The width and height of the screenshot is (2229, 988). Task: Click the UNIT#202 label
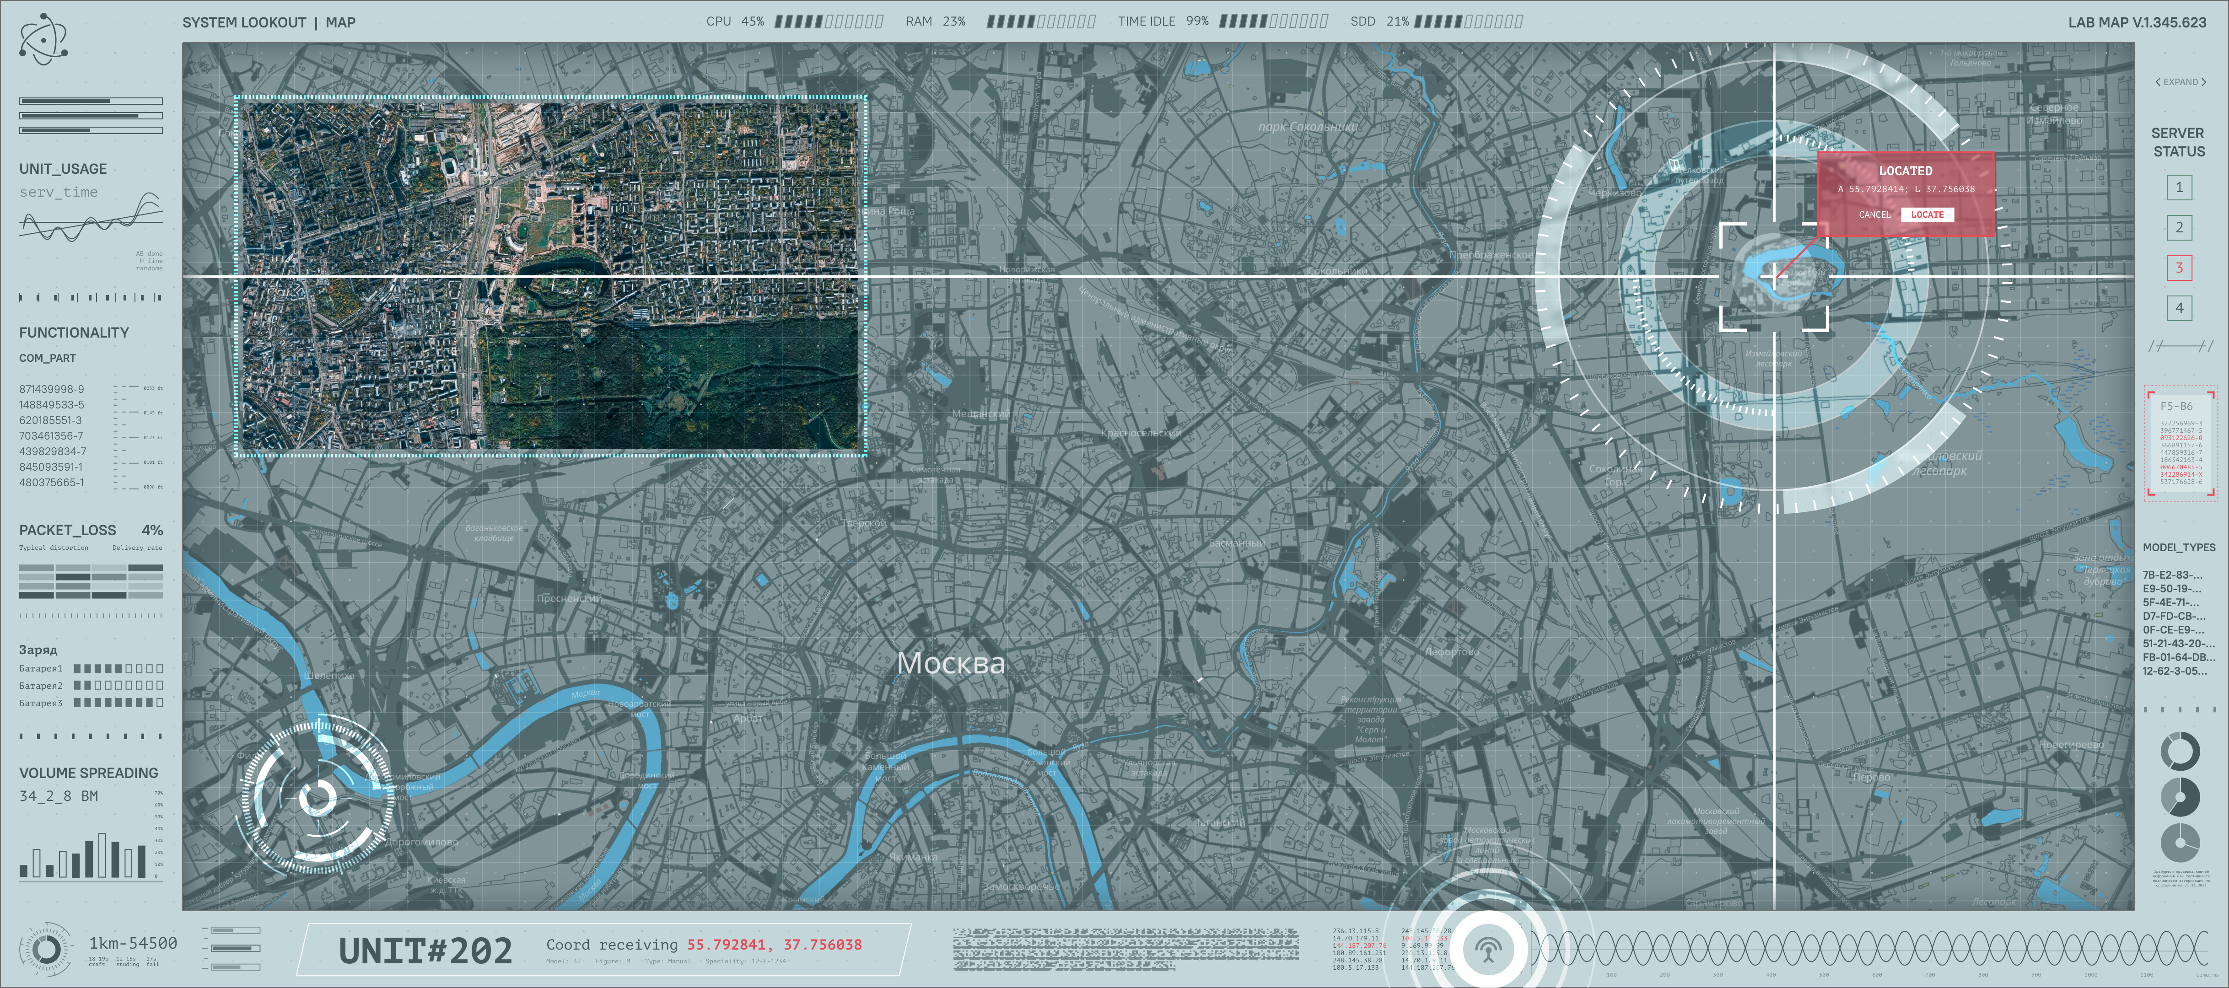point(425,951)
